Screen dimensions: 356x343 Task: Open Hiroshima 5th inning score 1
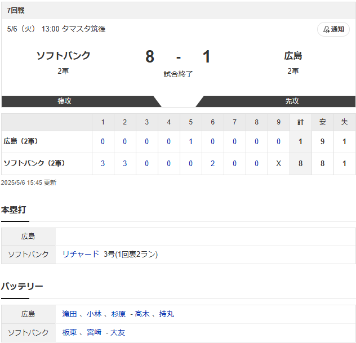(x=191, y=141)
